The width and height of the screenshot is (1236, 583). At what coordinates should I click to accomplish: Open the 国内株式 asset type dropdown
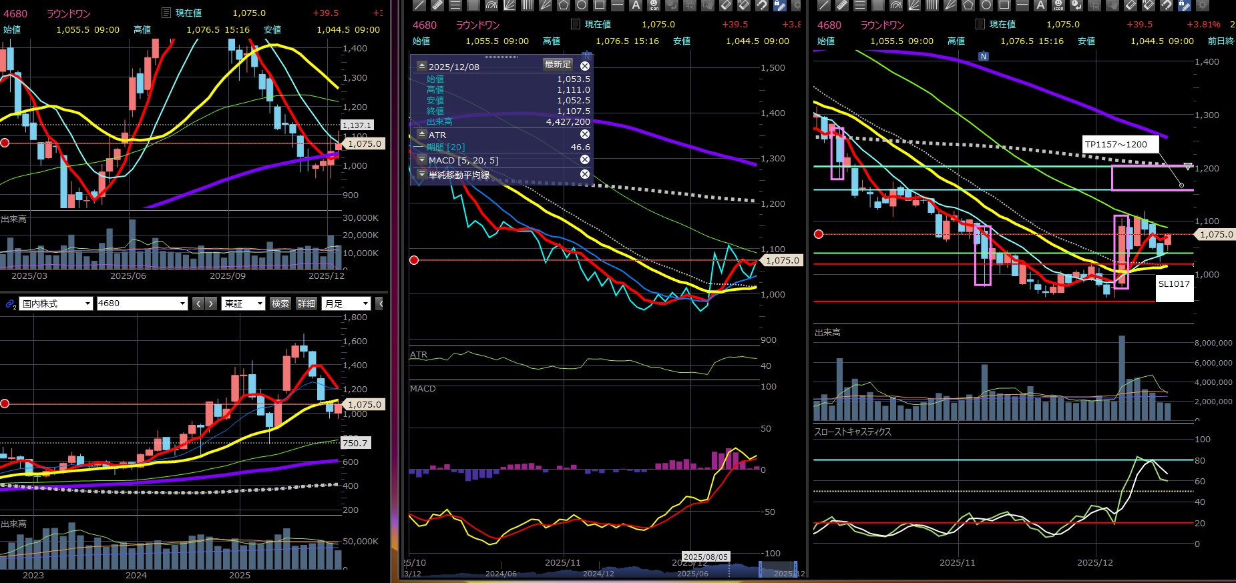(55, 304)
